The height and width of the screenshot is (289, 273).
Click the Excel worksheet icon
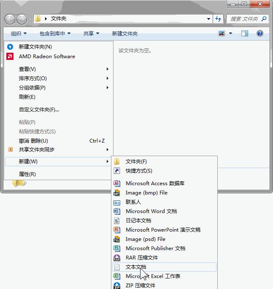(x=117, y=276)
